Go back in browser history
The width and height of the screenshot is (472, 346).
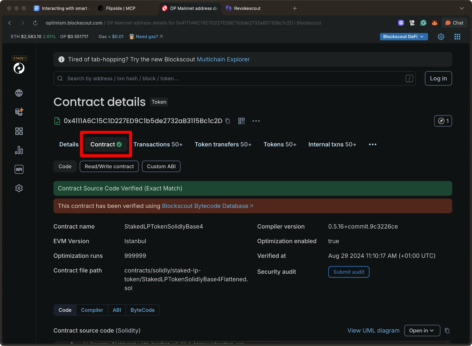pyautogui.click(x=10, y=23)
